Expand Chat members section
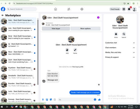Viewport: 140px width, 109px height. coord(120,48)
